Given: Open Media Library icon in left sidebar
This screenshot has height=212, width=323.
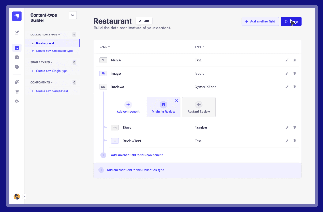Looking at the screenshot, I should (17, 57).
